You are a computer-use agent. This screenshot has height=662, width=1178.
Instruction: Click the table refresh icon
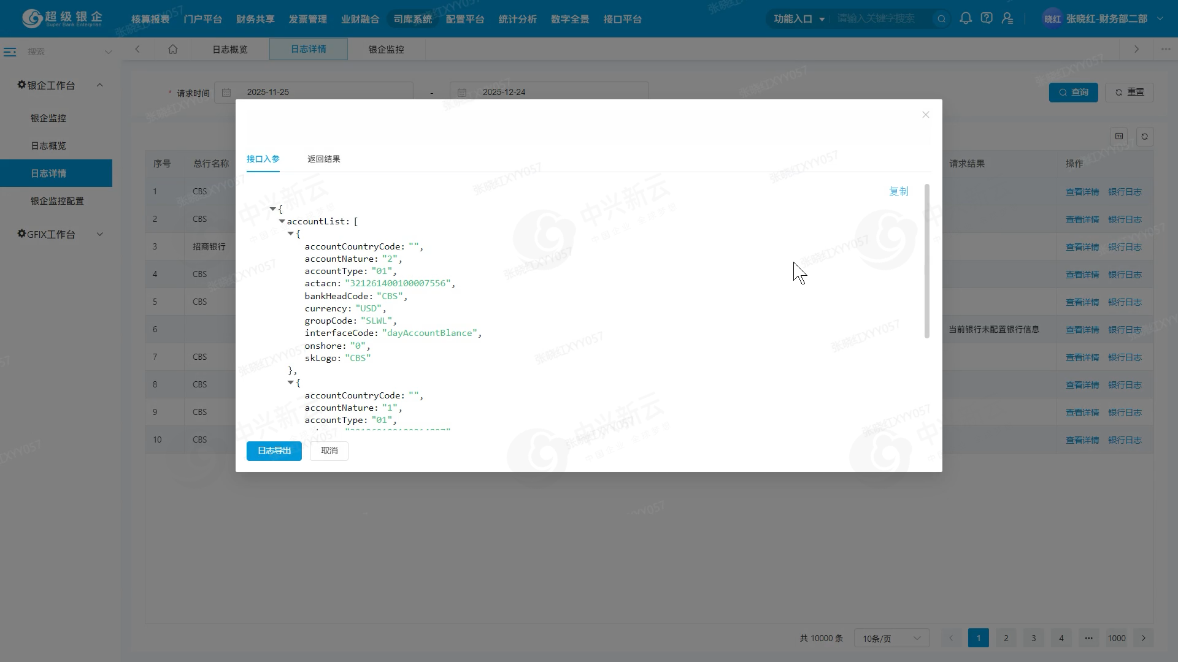coord(1144,137)
